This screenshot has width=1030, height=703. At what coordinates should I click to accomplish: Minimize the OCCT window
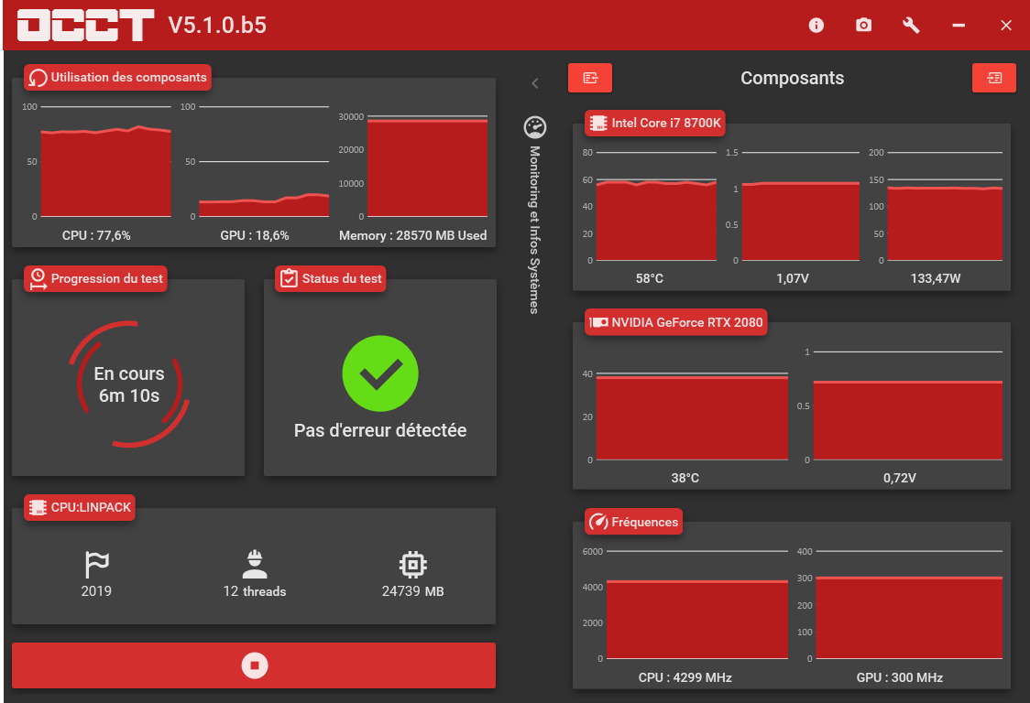(x=959, y=25)
